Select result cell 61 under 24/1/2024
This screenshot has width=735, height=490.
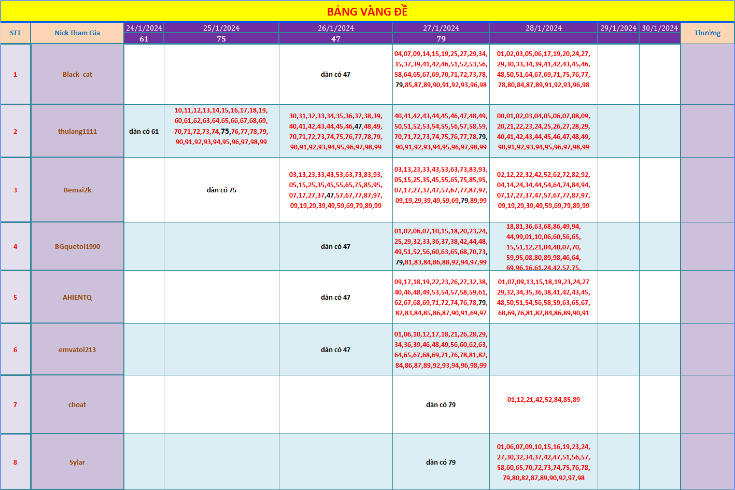point(144,39)
